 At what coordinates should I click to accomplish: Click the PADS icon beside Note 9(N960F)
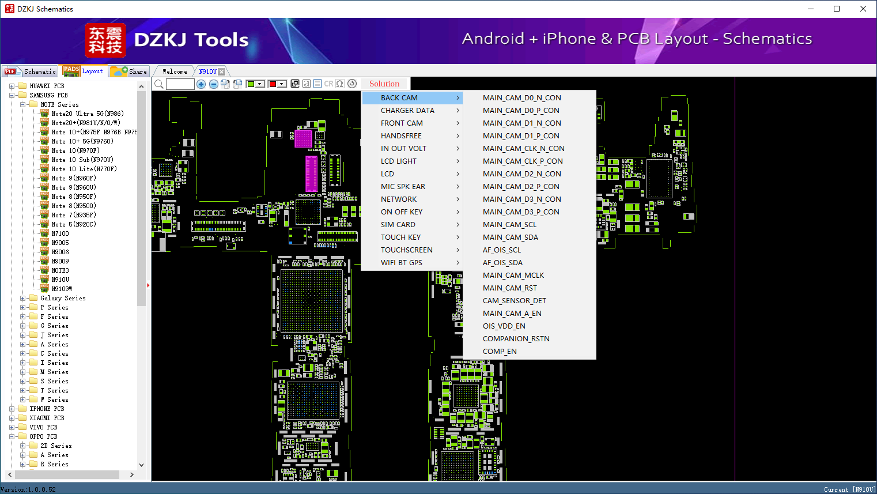point(44,178)
